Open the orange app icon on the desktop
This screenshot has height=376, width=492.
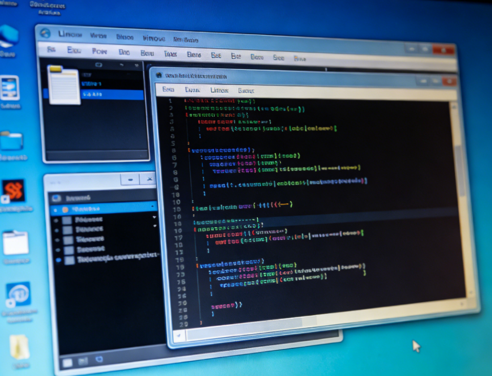click(x=13, y=191)
